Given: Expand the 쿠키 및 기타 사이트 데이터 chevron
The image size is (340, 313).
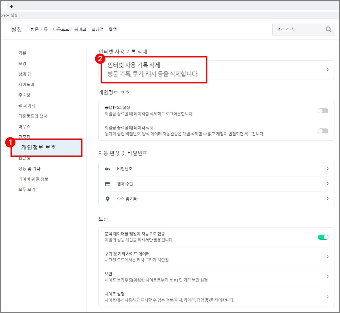Looking at the screenshot, I should tap(328, 257).
